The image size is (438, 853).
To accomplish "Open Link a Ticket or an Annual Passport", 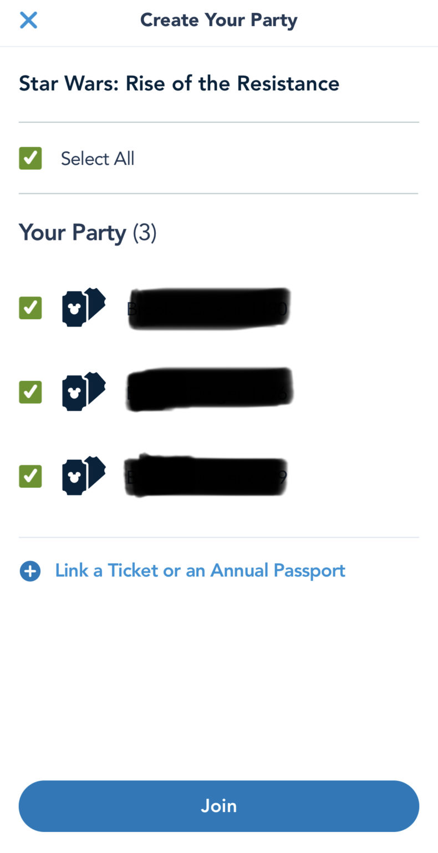I will [x=200, y=570].
